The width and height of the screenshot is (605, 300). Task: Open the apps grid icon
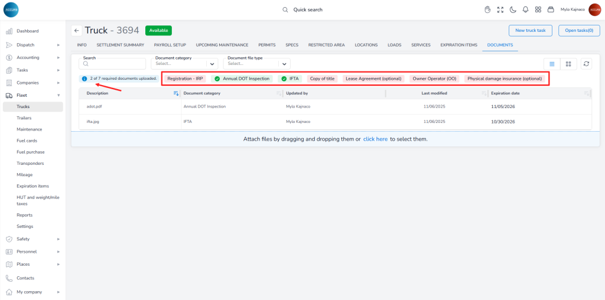(538, 9)
